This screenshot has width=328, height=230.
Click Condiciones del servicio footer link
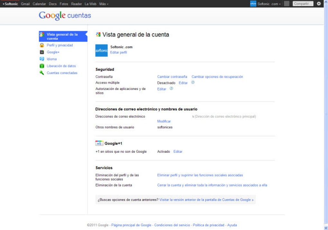click(172, 225)
